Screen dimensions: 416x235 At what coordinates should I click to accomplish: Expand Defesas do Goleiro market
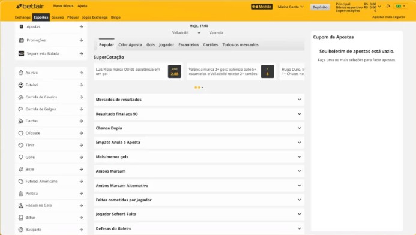click(x=199, y=228)
